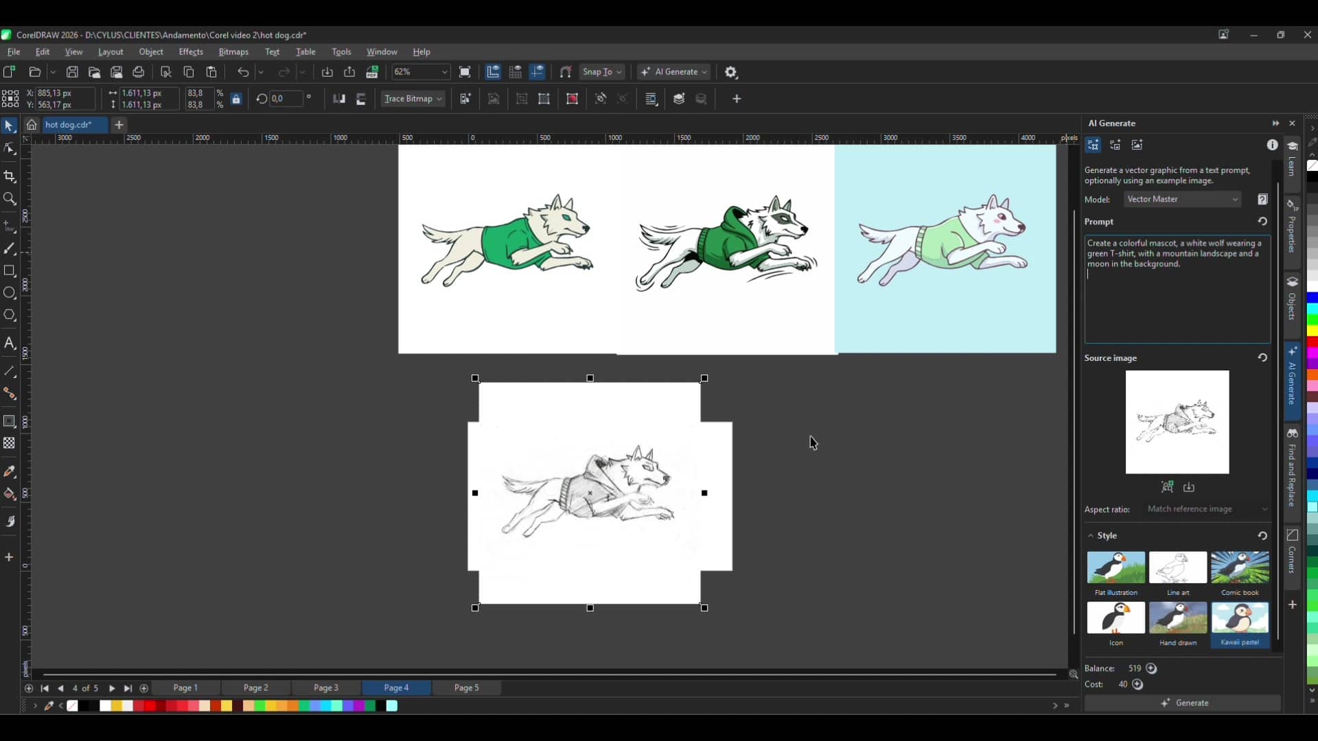Select Flat illustration style
The width and height of the screenshot is (1318, 741).
click(x=1115, y=574)
